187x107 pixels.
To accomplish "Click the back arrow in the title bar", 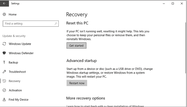I will 4,3.
